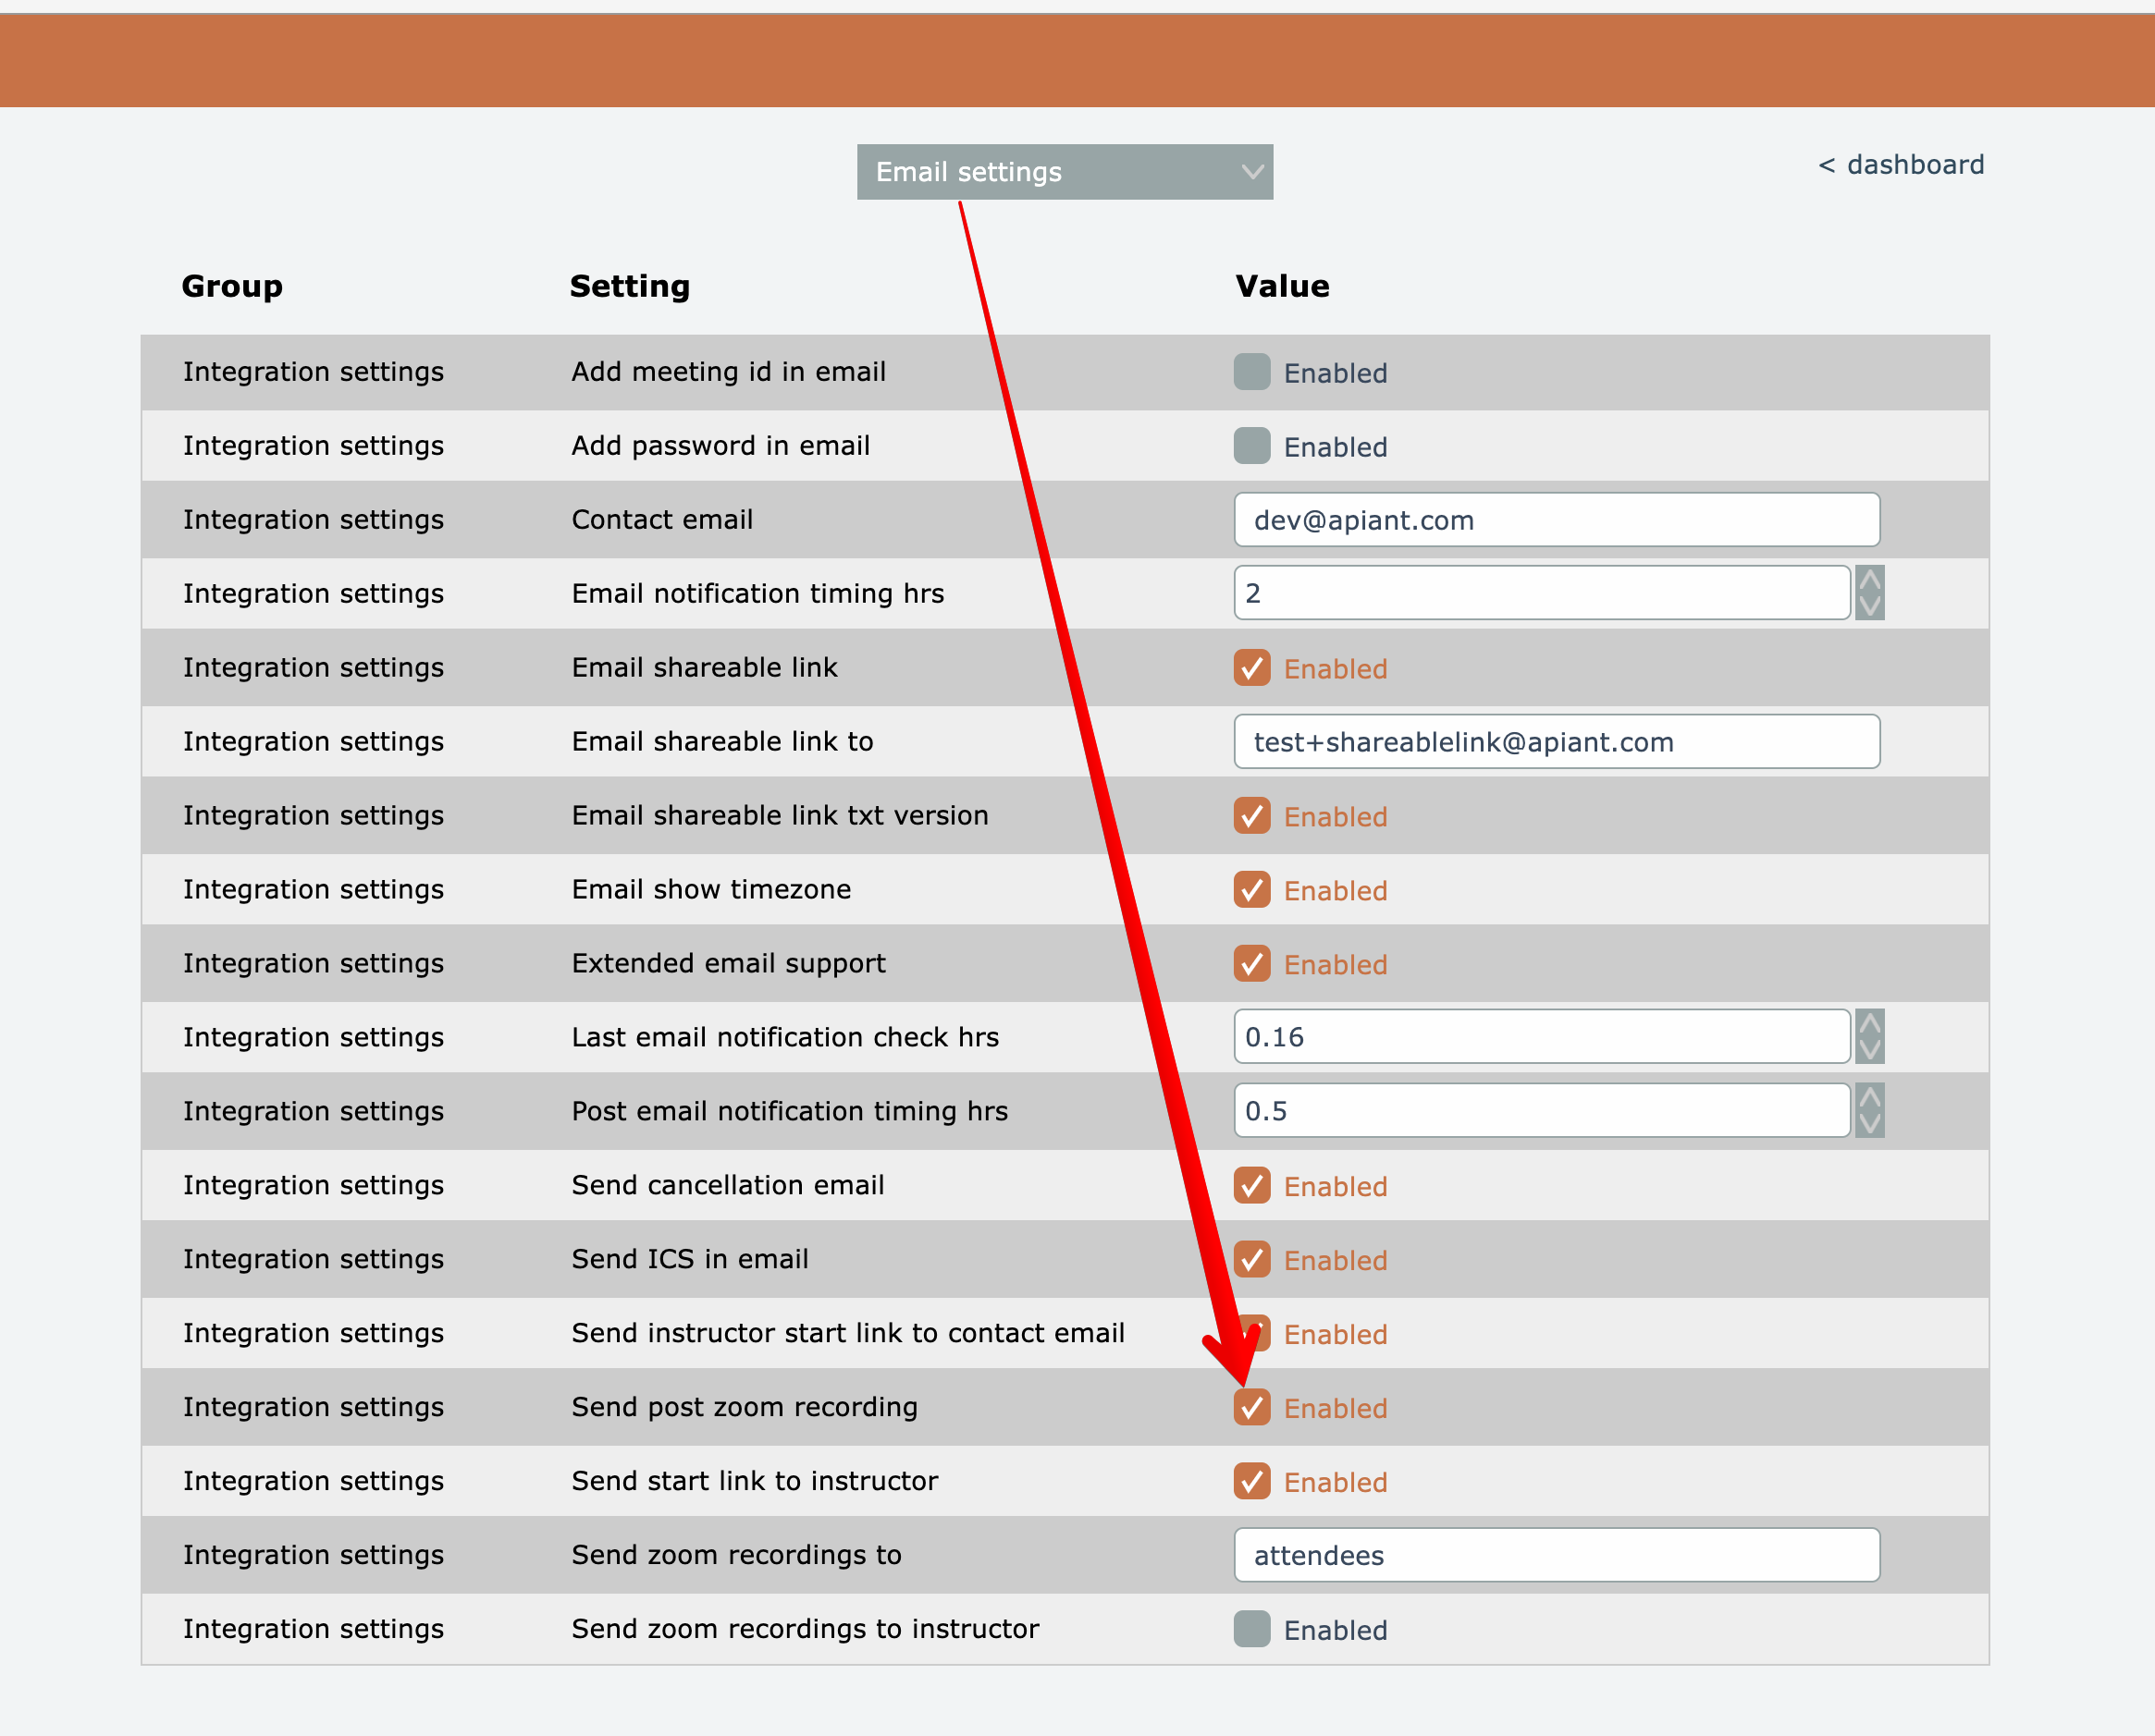The width and height of the screenshot is (2155, 1736).
Task: Go back to dashboard link
Action: [x=1900, y=165]
